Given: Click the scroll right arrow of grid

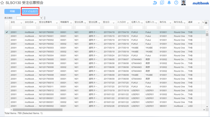Looking at the screenshot, I should pyautogui.click(x=204, y=110).
